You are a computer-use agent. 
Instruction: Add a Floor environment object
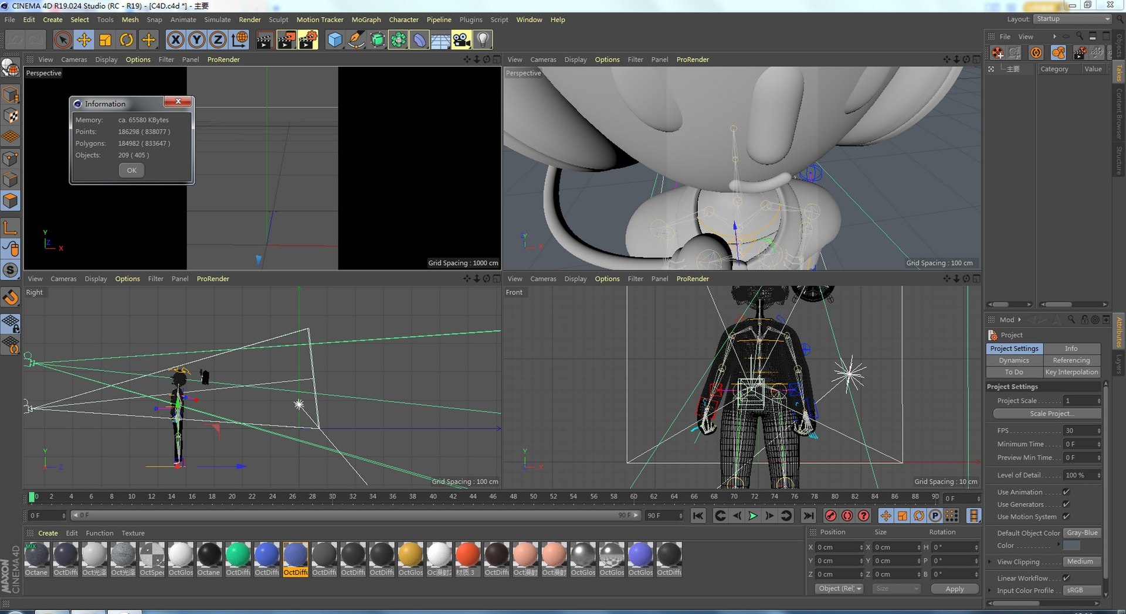[x=440, y=40]
